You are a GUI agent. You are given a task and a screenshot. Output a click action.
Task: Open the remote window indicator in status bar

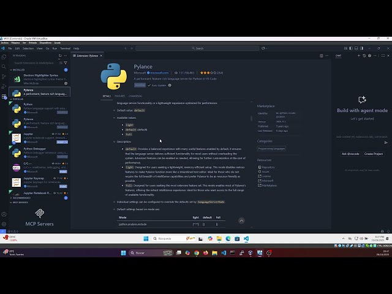[x=2, y=232]
